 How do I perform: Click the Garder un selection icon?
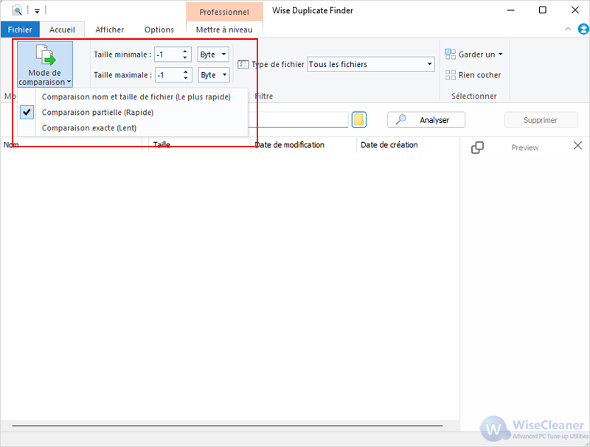pos(450,54)
